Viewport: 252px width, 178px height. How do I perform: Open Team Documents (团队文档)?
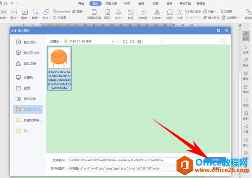pyautogui.click(x=28, y=63)
